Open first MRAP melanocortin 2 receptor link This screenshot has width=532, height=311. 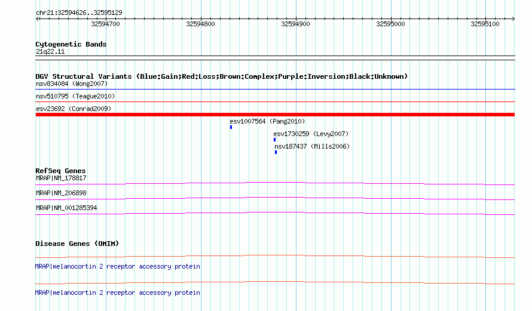[x=117, y=267]
